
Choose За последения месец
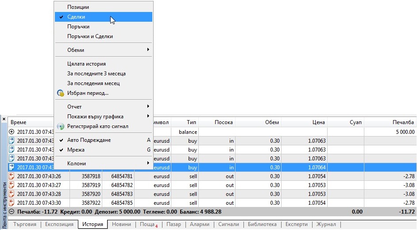(x=104, y=83)
